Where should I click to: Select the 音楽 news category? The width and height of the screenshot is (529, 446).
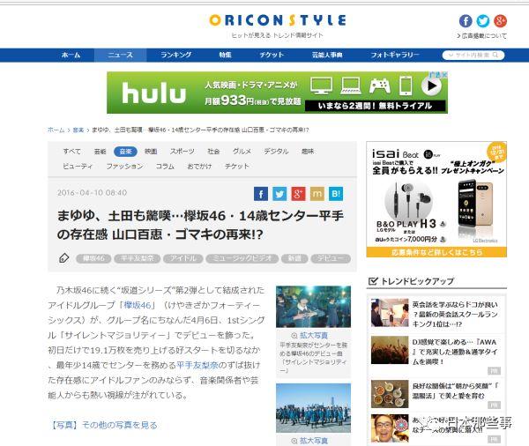[125, 152]
